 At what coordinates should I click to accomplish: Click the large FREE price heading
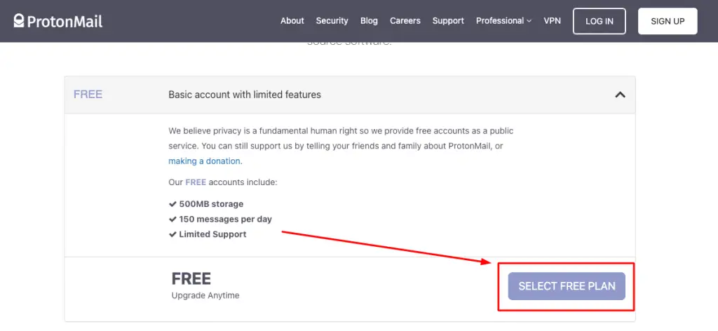(x=191, y=278)
